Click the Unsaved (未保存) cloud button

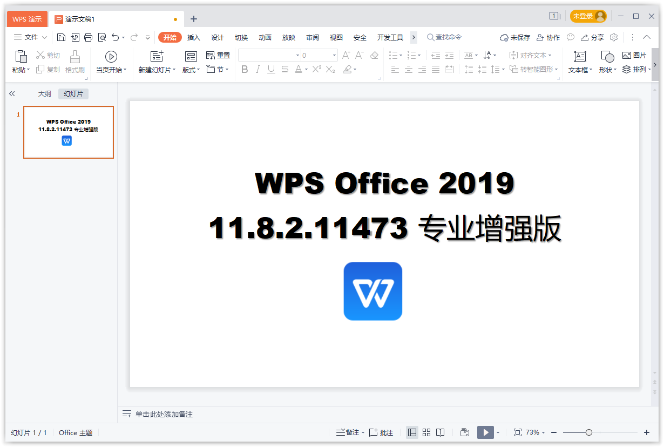pyautogui.click(x=515, y=37)
